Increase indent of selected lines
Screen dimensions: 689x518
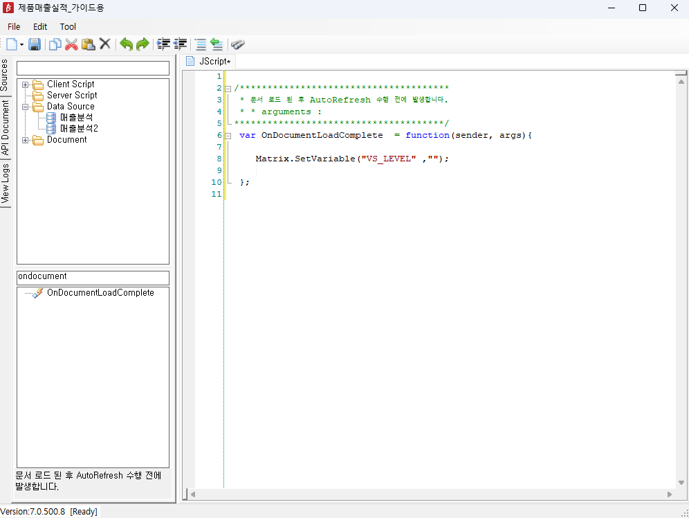pos(163,44)
